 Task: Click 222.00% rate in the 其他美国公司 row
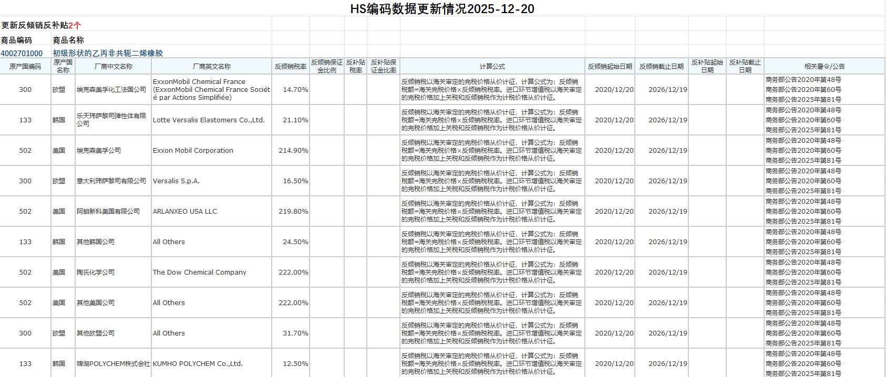click(x=291, y=303)
